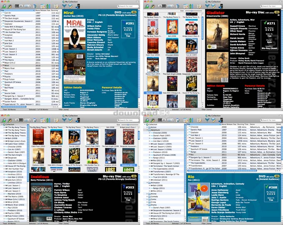The width and height of the screenshot is (283, 225).
Task: Click notes edit icon in bottom-right window
Action: (199, 120)
